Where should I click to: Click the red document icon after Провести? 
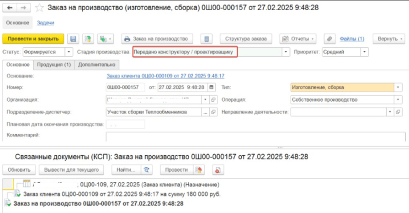218,169
